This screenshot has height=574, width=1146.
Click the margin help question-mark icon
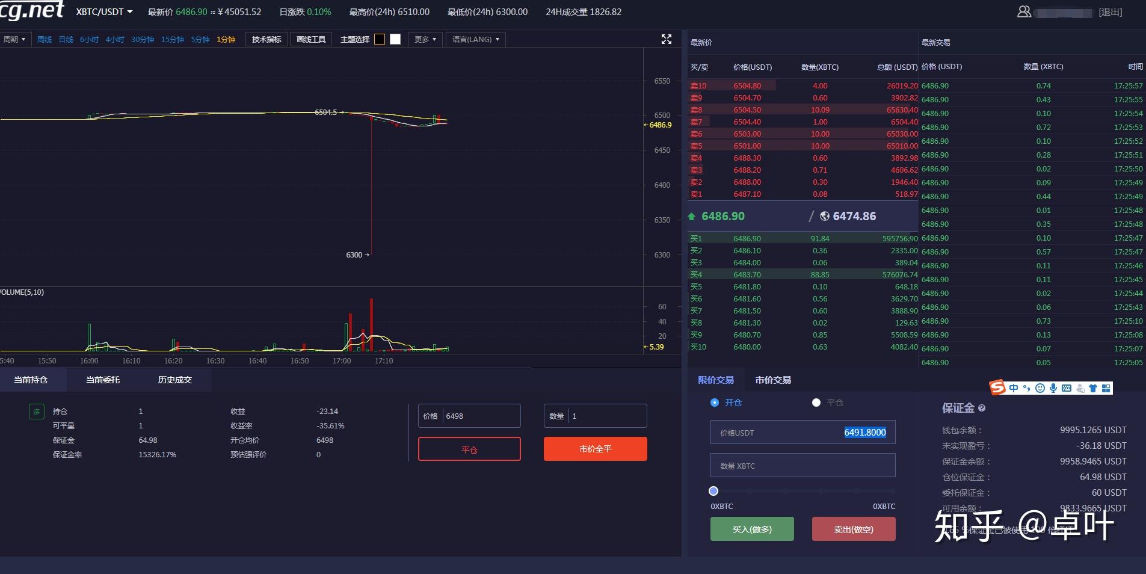[982, 408]
